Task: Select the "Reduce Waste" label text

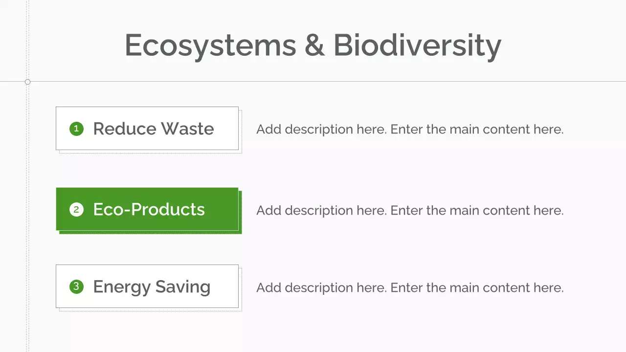Action: pos(153,129)
